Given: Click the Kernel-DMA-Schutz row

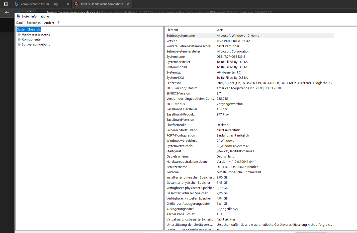Looking at the screenshot, I should tap(249, 214).
